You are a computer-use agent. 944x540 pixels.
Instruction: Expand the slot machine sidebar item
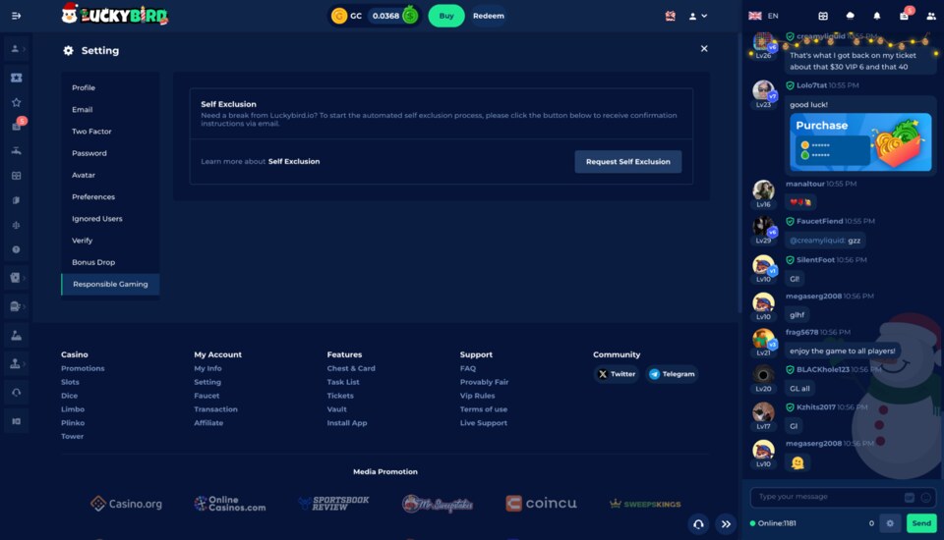17,306
